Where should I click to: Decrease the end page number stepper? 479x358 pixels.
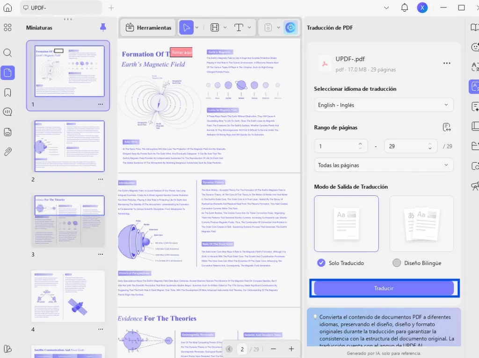pos(430,148)
